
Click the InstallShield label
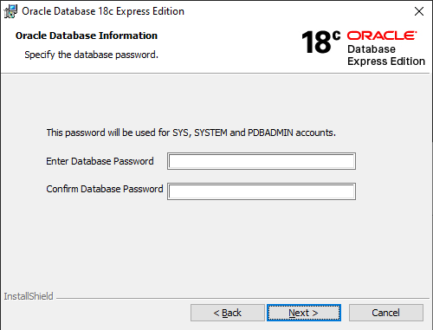pyautogui.click(x=29, y=296)
